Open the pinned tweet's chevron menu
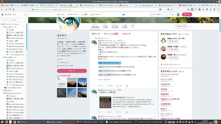This screenshot has width=221, height=124. tap(155, 41)
